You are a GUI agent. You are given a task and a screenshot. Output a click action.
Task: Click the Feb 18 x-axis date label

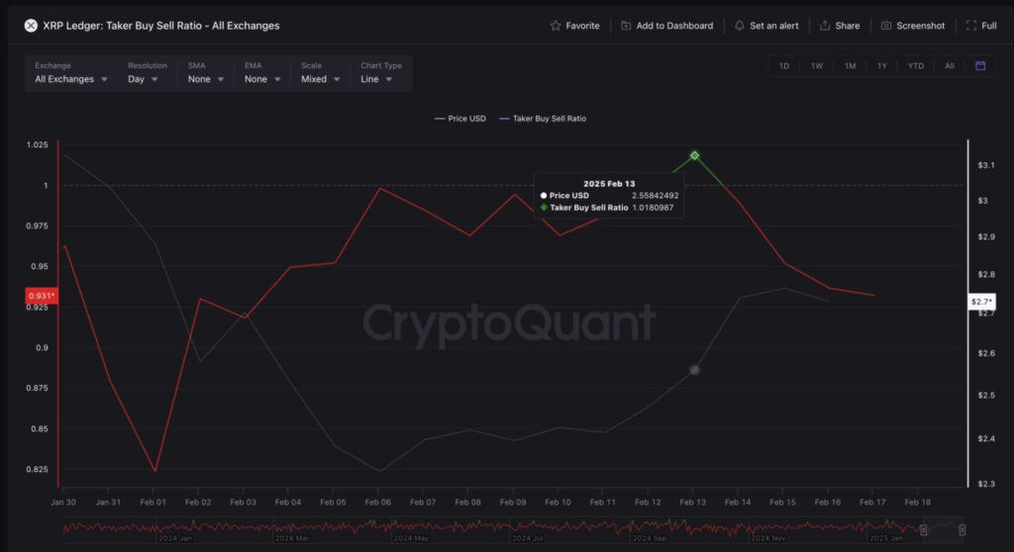coord(918,503)
